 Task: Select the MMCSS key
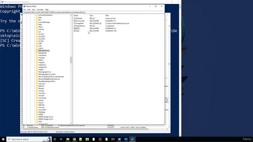point(41,86)
